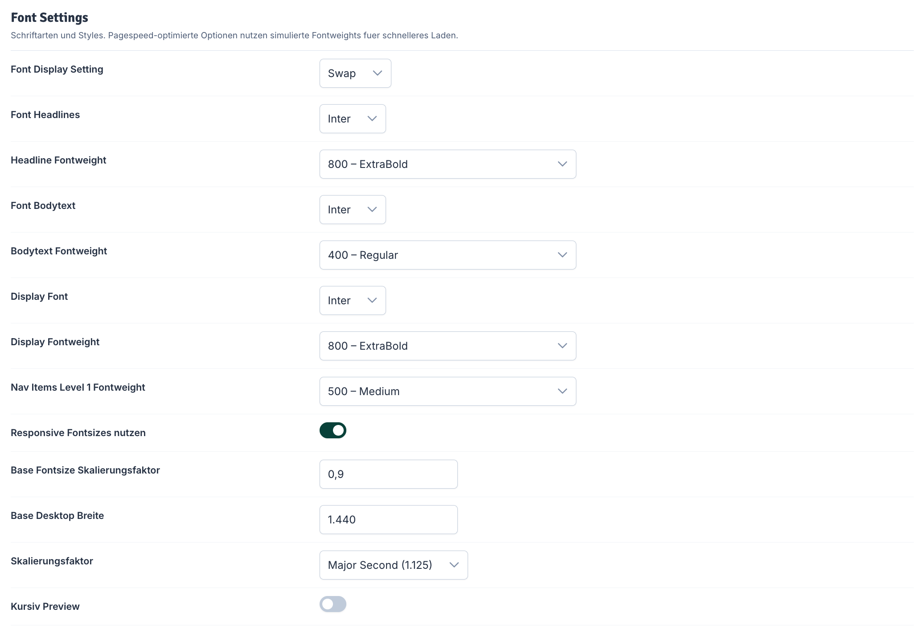Viewport: 920px width, 641px height.
Task: Click the Schriftarten und Styles description text
Action: [234, 36]
